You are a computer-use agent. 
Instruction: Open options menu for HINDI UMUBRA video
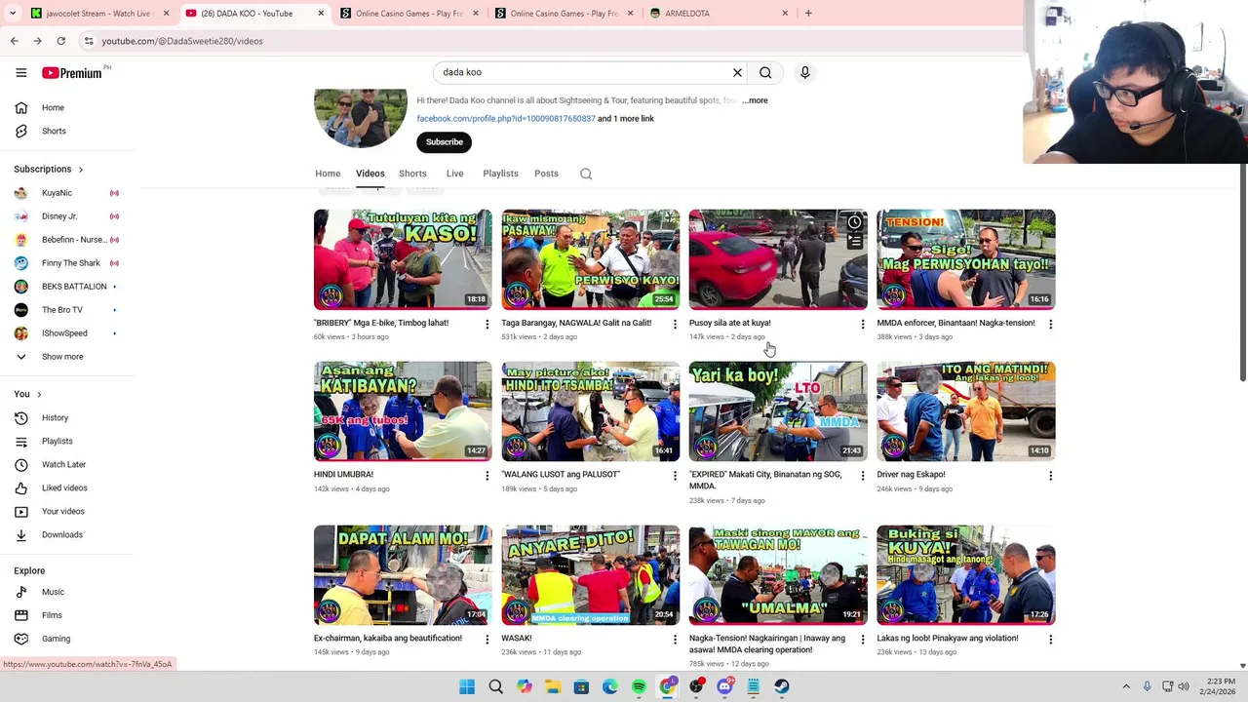tap(487, 476)
